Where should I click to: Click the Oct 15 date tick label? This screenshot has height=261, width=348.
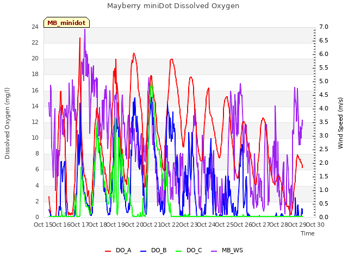click(x=43, y=225)
